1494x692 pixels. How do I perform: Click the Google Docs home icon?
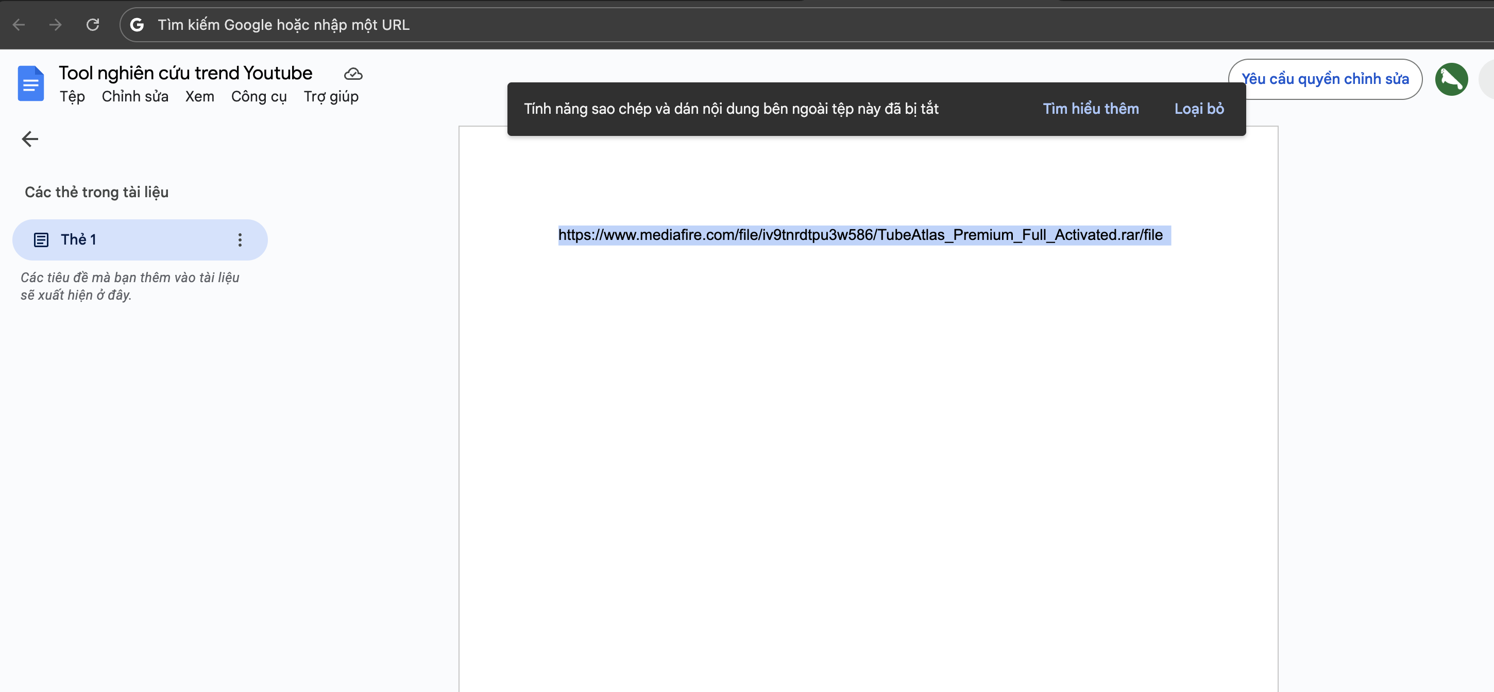pos(31,83)
